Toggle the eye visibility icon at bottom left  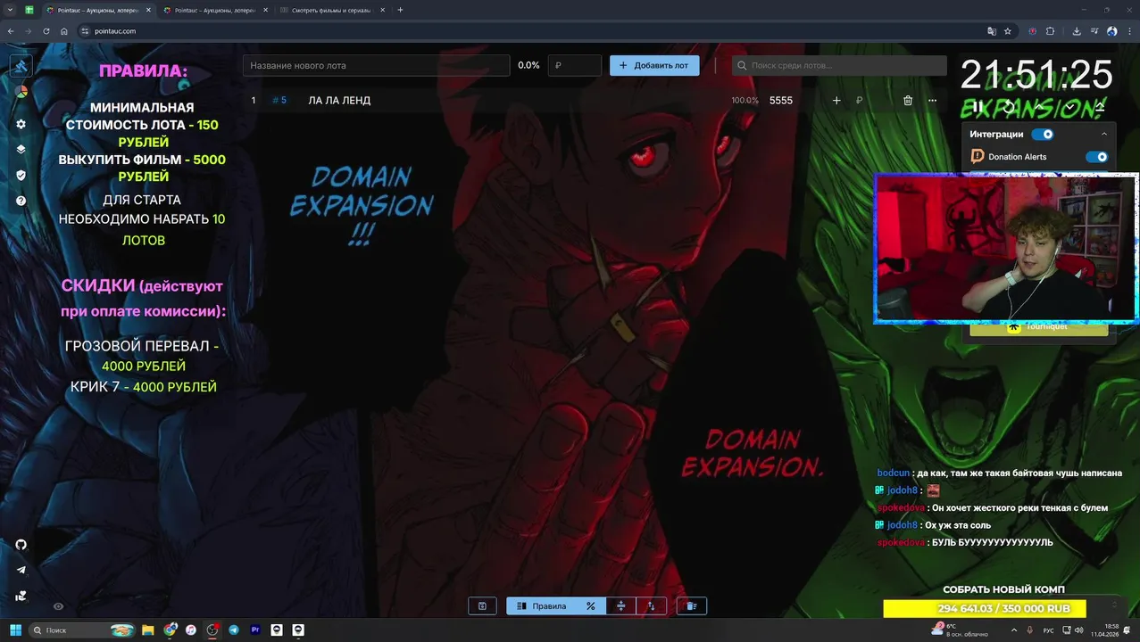click(x=58, y=606)
